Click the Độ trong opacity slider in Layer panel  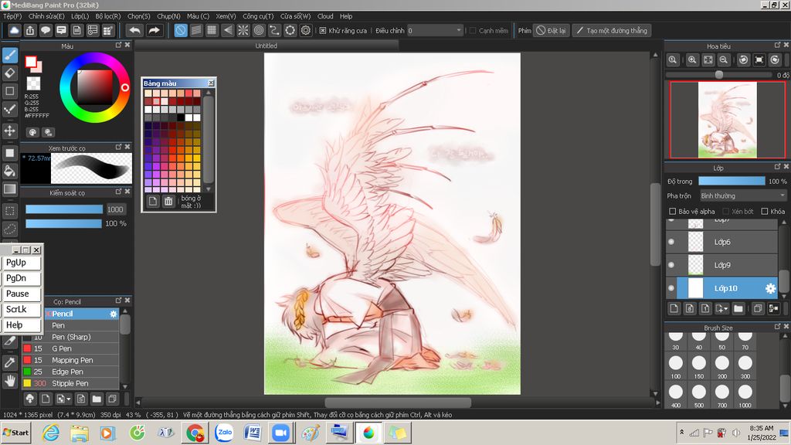[732, 181]
